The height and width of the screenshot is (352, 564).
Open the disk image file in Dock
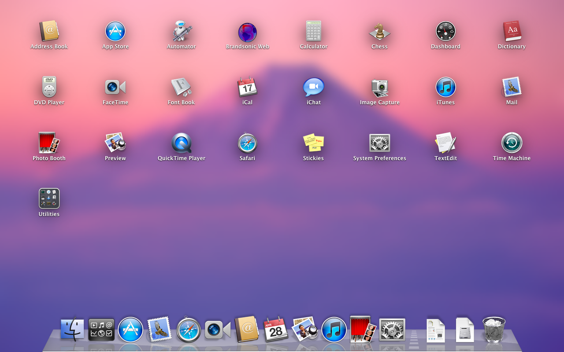465,330
